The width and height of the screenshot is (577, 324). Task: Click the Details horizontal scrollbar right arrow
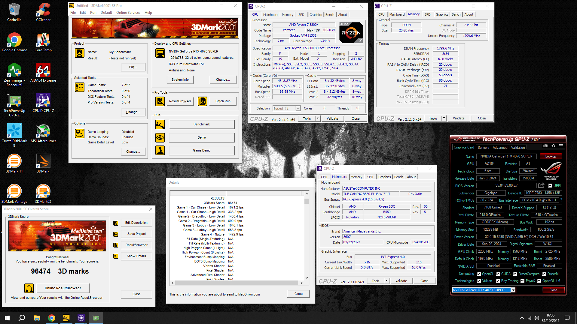tap(301, 283)
